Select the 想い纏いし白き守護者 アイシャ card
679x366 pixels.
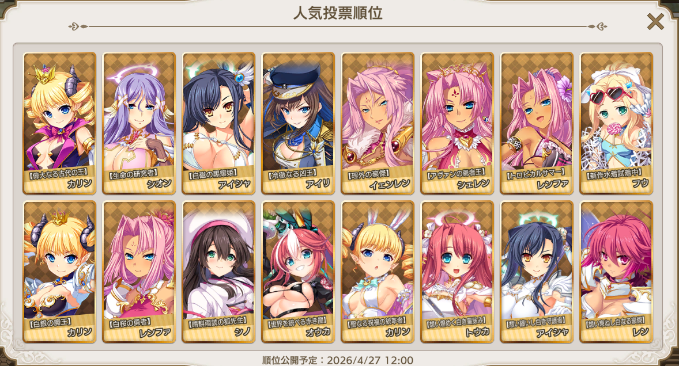click(x=537, y=272)
